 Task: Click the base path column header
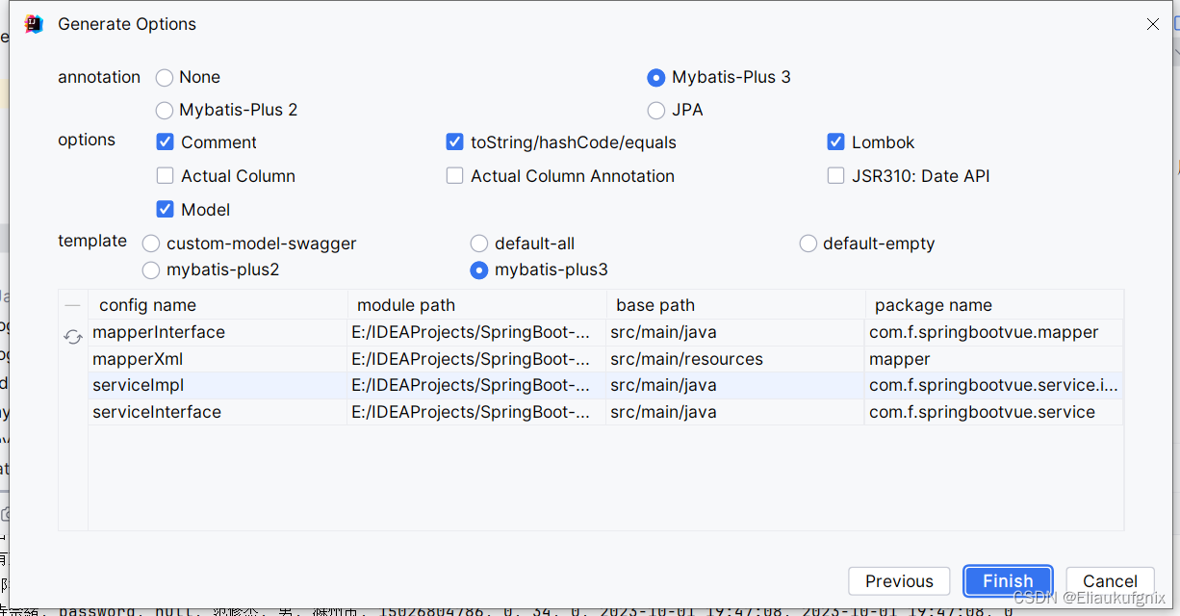tap(735, 305)
